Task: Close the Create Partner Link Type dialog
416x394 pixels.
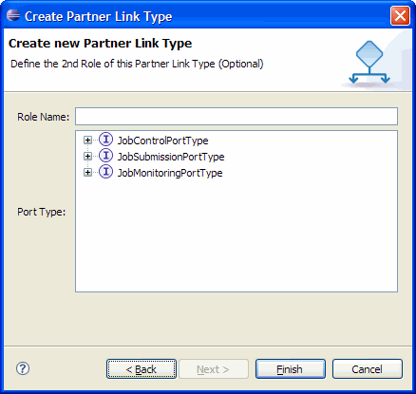Action: pyautogui.click(x=400, y=15)
